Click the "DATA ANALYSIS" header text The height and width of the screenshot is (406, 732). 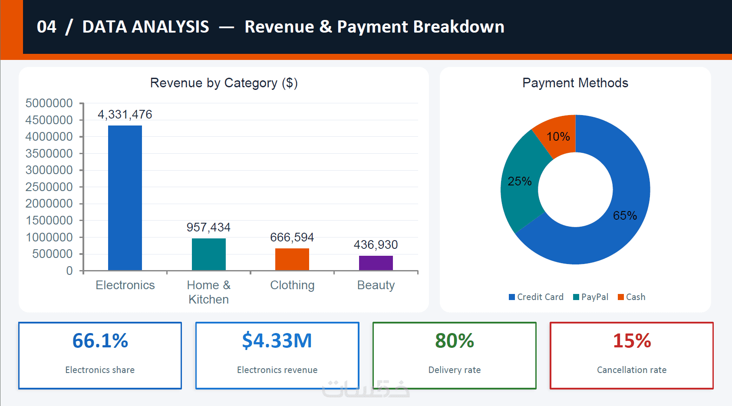tap(145, 27)
